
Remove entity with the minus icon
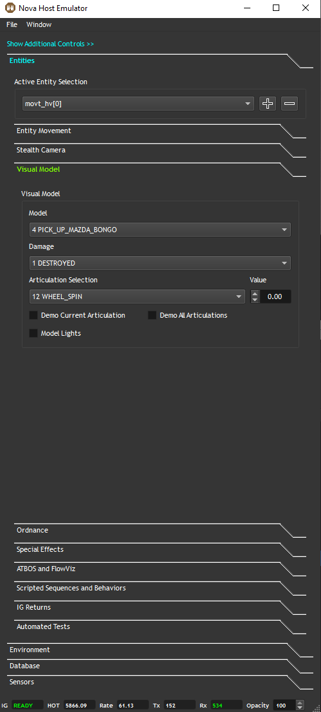click(x=290, y=104)
